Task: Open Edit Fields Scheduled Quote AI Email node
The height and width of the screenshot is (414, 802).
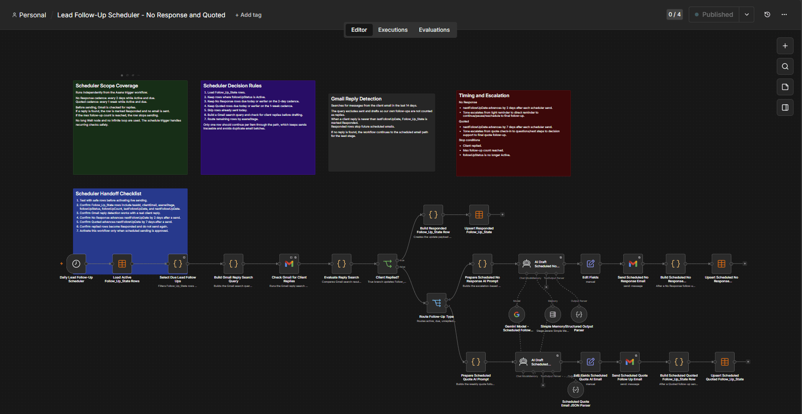Action: [591, 362]
